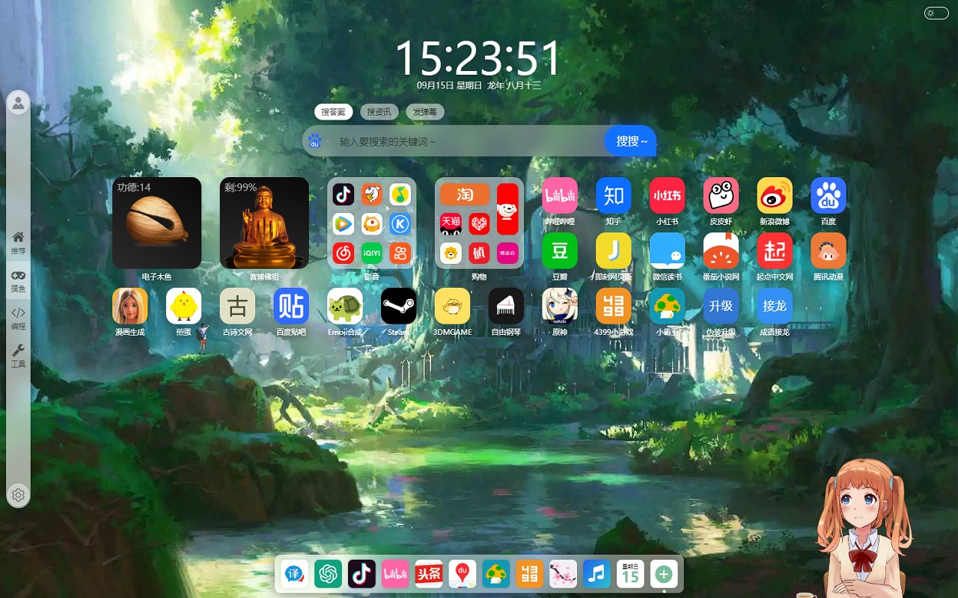
Task: Open the calendar icon in the dock
Action: click(630, 574)
